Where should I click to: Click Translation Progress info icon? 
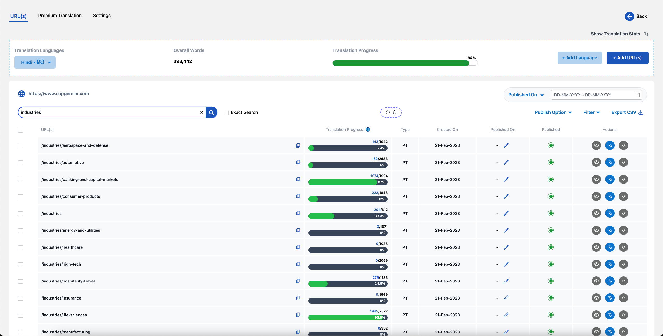click(368, 129)
